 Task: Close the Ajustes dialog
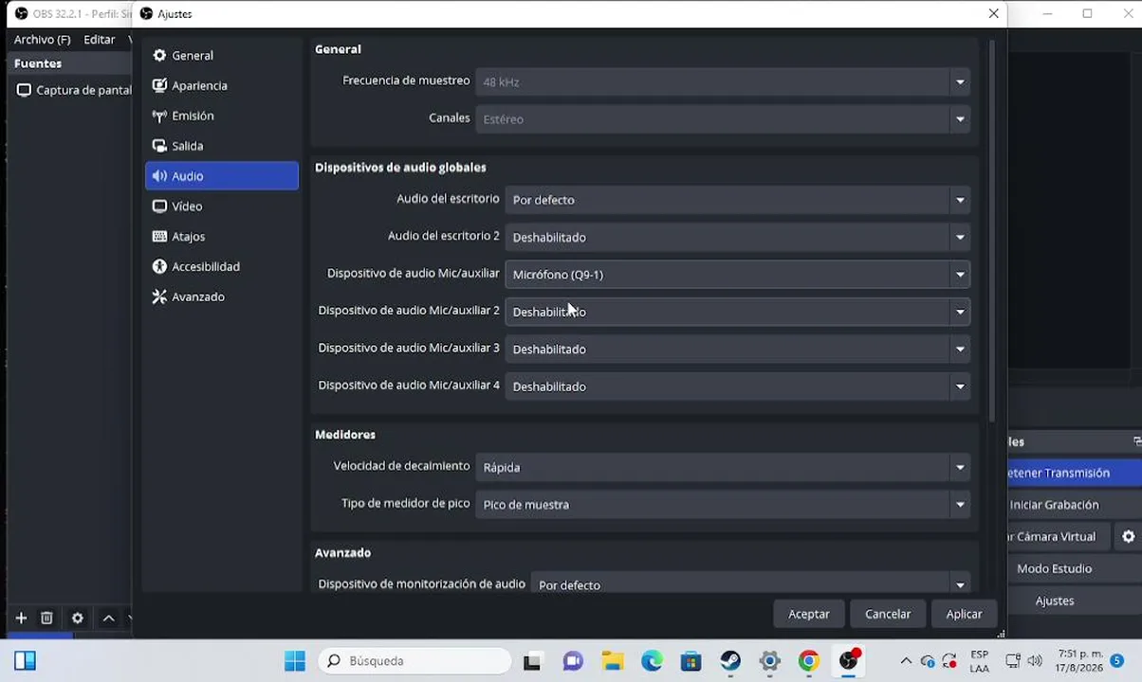point(993,13)
